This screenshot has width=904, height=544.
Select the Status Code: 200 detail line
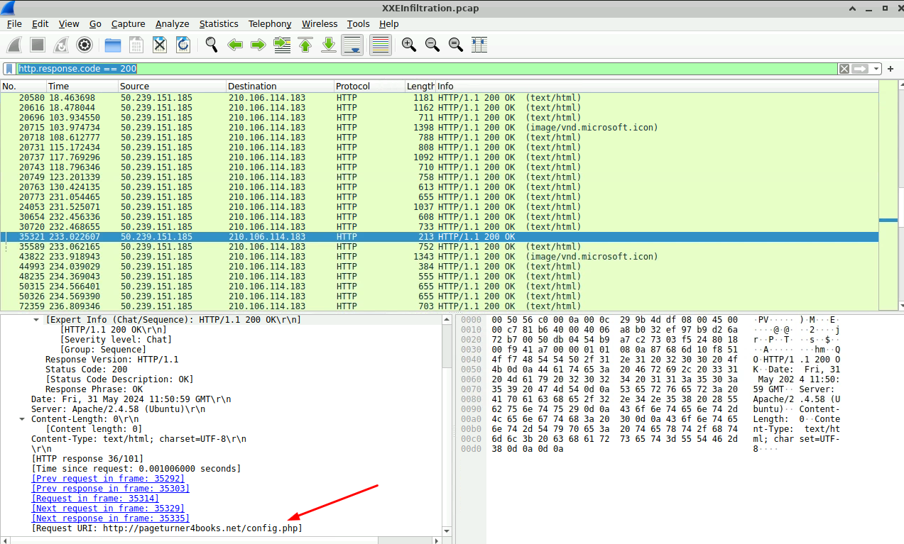pyautogui.click(x=87, y=370)
